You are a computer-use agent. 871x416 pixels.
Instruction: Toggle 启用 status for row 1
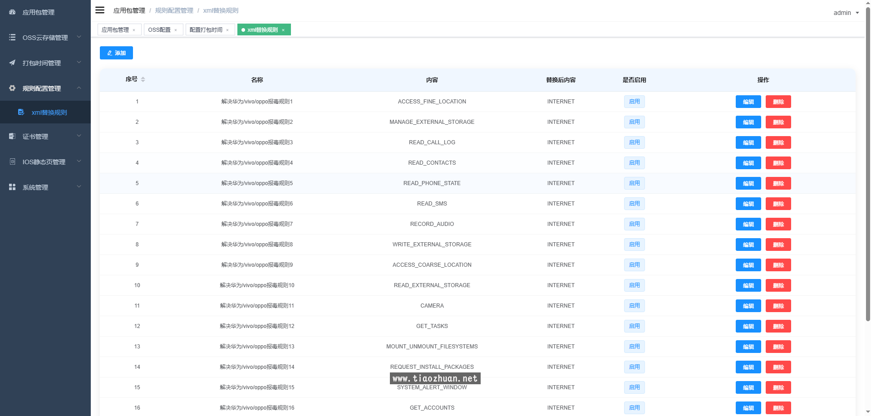click(634, 102)
